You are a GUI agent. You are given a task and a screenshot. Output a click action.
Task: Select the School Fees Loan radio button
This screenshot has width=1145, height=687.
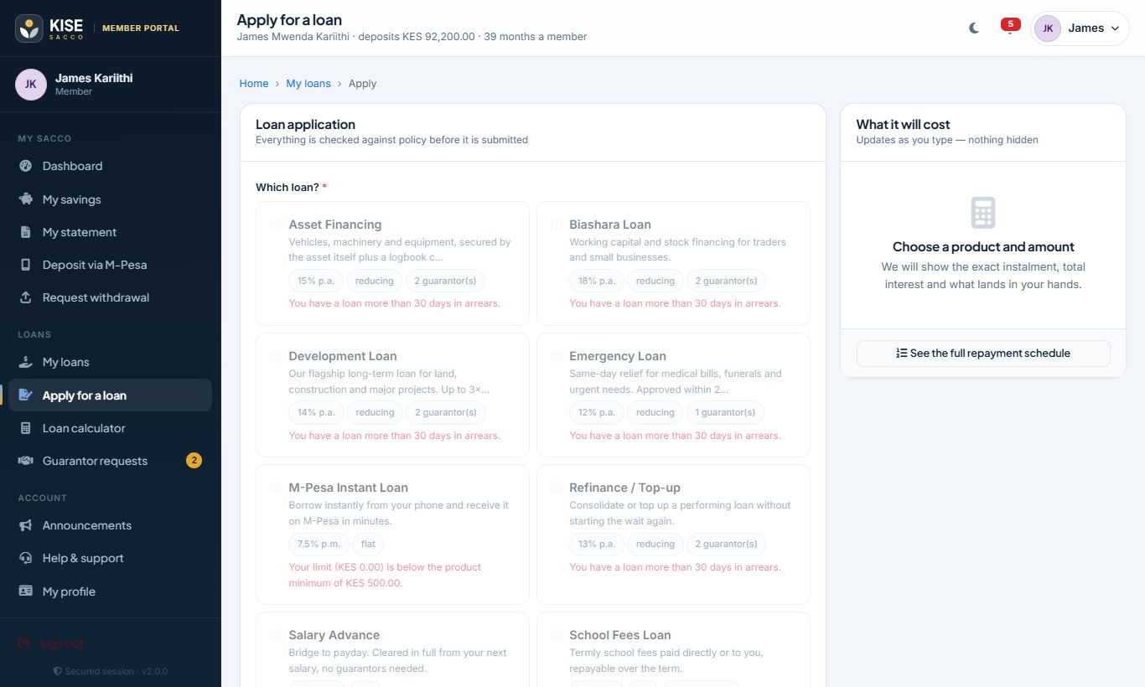(557, 635)
